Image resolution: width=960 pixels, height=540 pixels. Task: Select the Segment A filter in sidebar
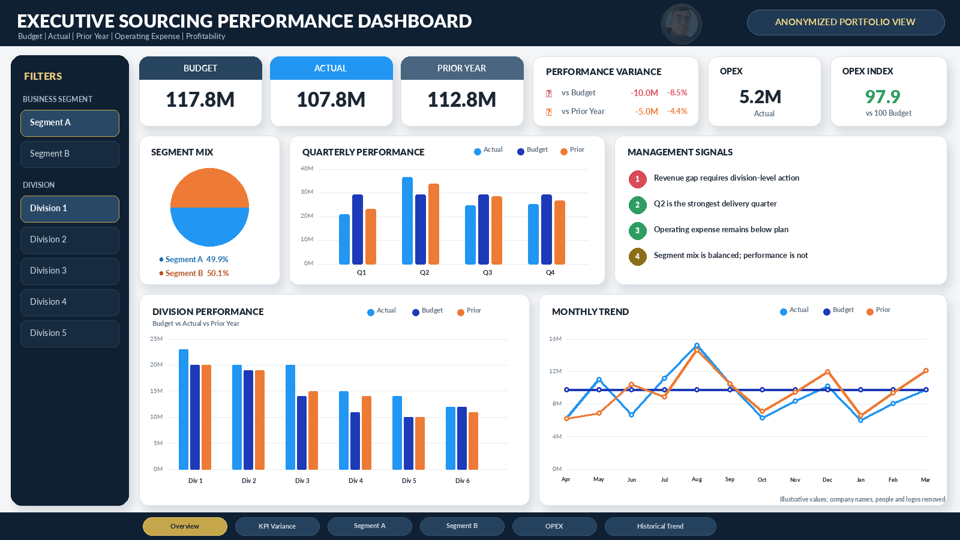pos(70,123)
